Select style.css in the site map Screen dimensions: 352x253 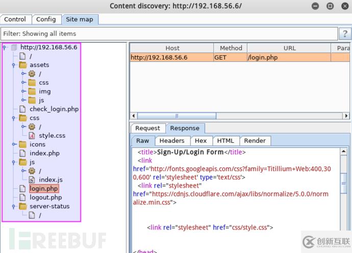(52, 136)
